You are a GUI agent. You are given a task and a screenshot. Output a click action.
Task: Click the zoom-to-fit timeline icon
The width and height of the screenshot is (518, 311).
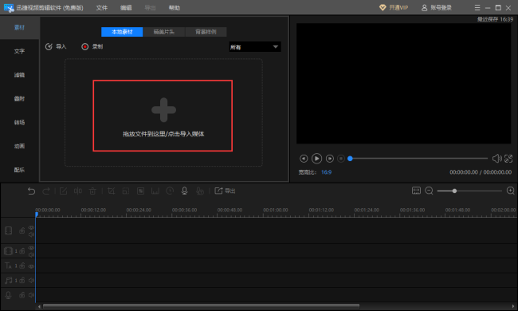416,191
